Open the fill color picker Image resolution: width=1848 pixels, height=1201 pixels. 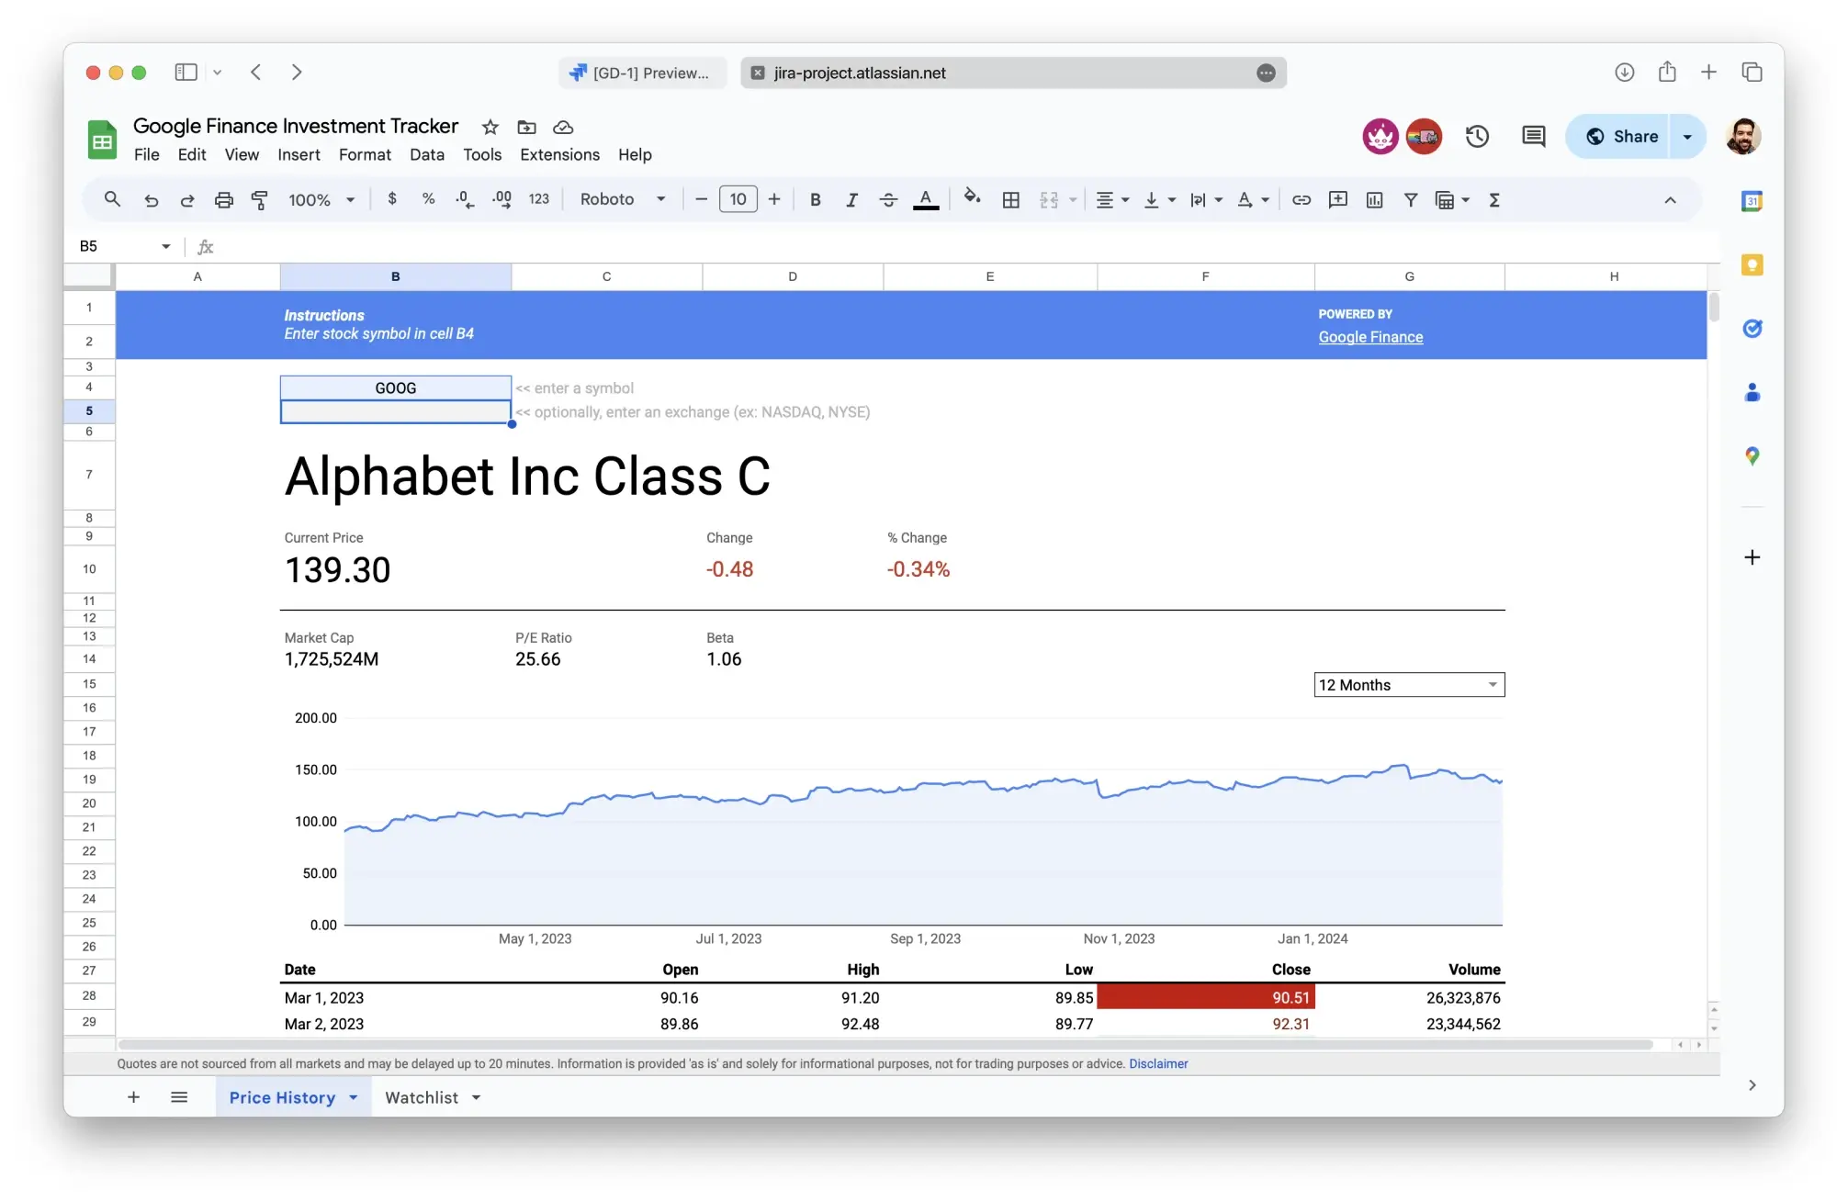pyautogui.click(x=972, y=197)
